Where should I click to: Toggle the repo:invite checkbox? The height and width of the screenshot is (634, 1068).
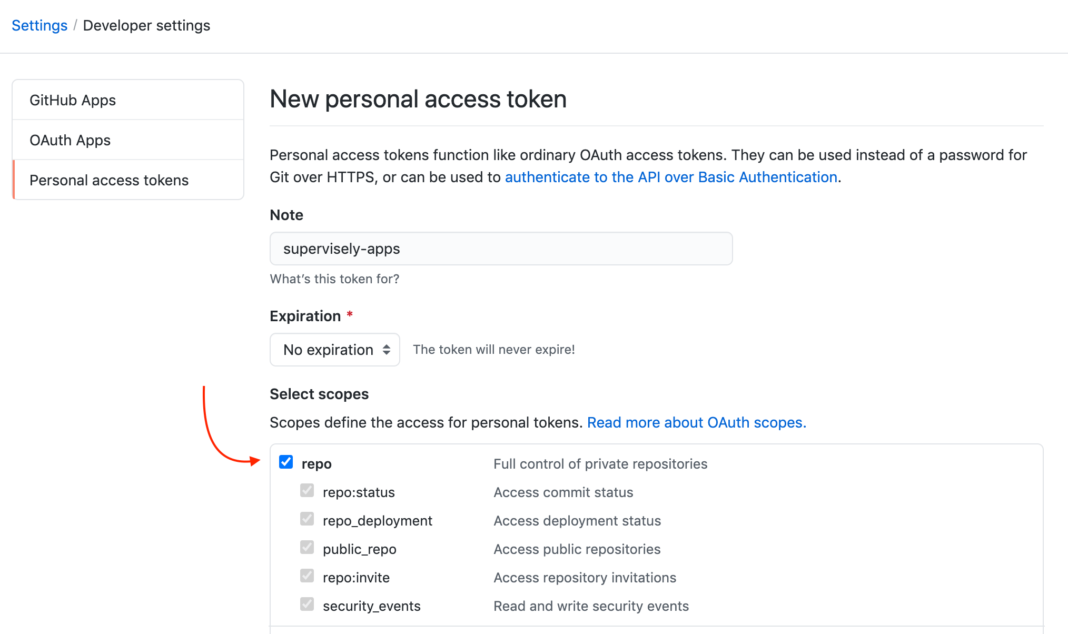[x=307, y=576]
